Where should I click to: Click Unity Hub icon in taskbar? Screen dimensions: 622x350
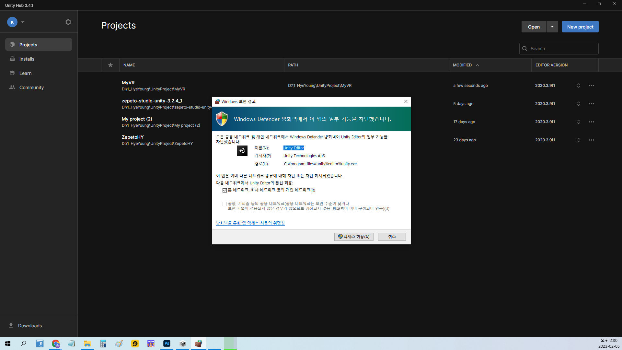coord(183,344)
